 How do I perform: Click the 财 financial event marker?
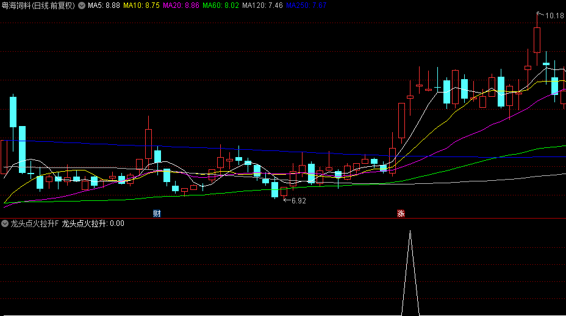157,213
